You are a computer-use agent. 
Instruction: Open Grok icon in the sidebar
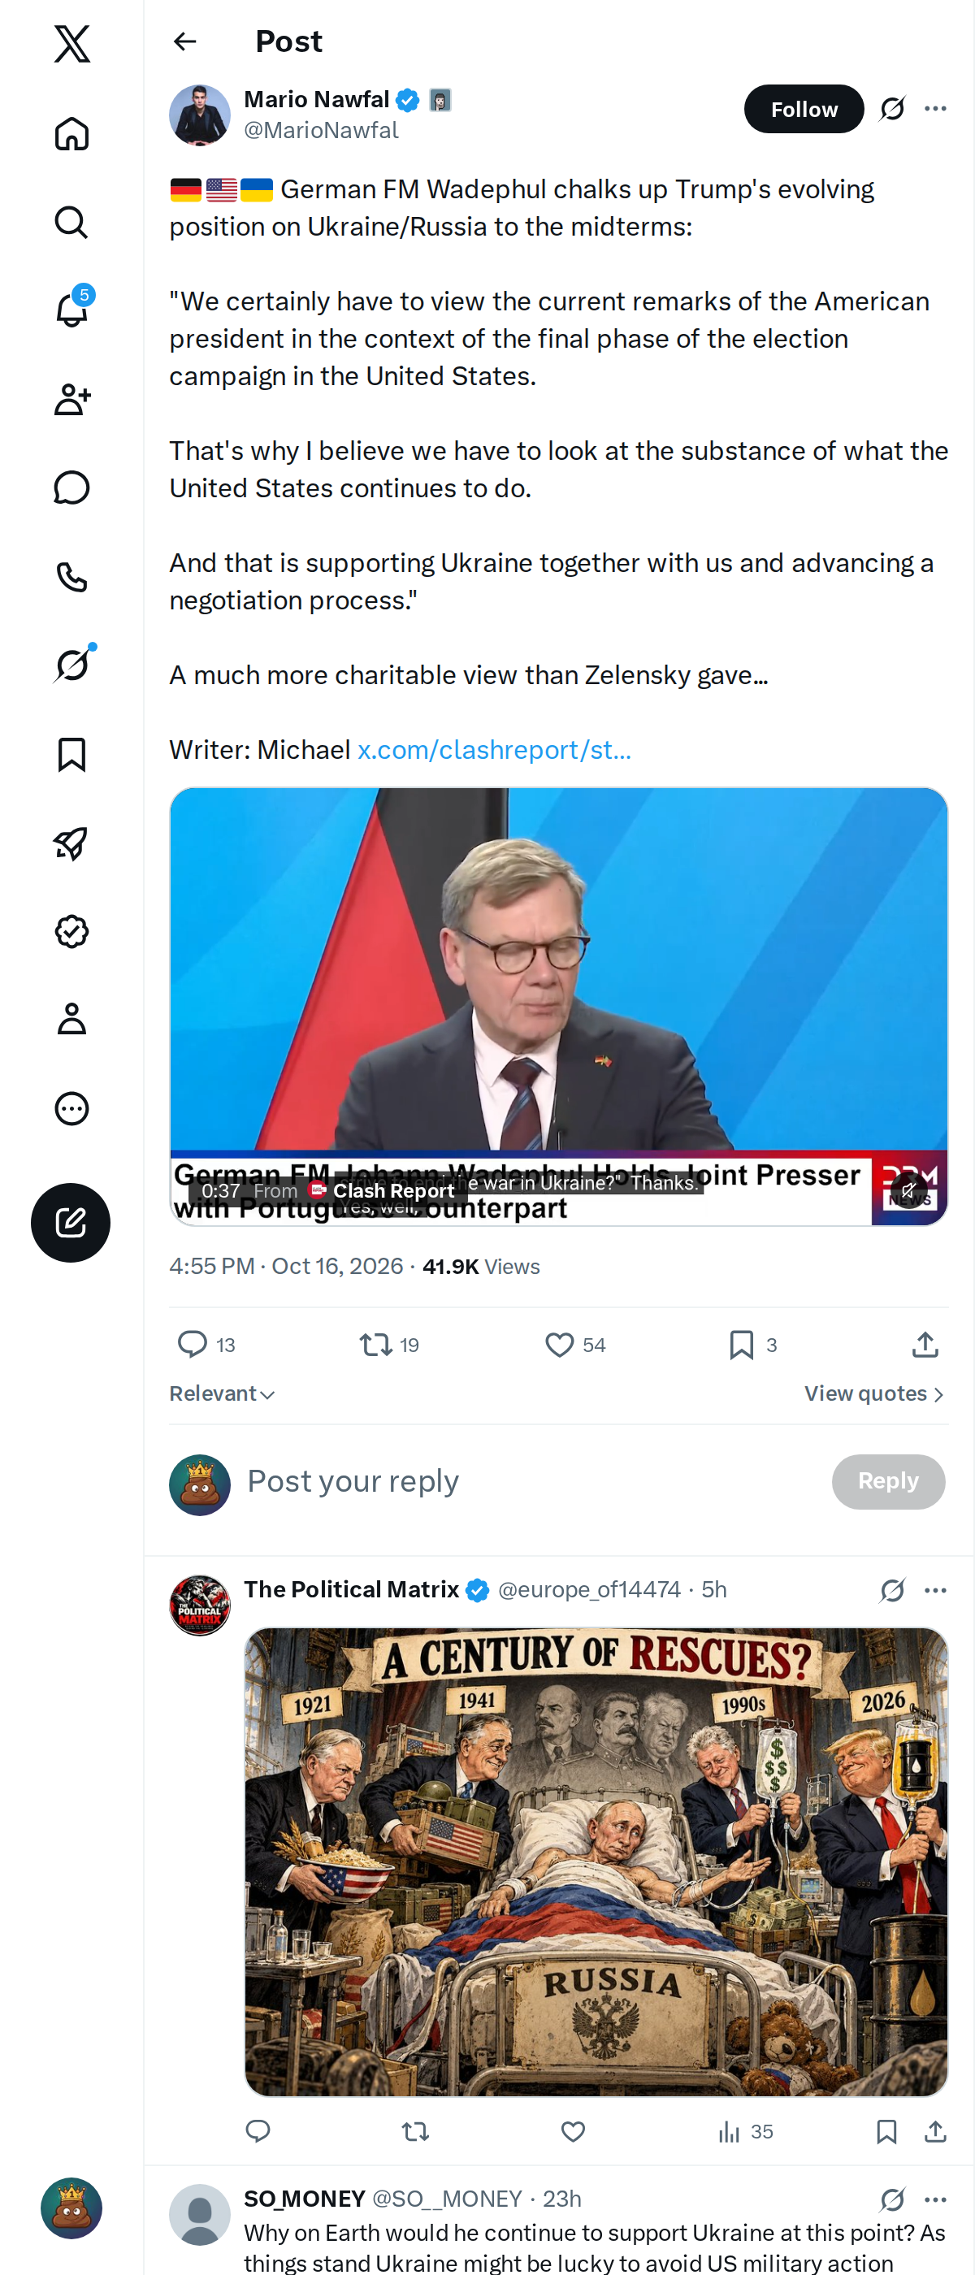point(71,665)
